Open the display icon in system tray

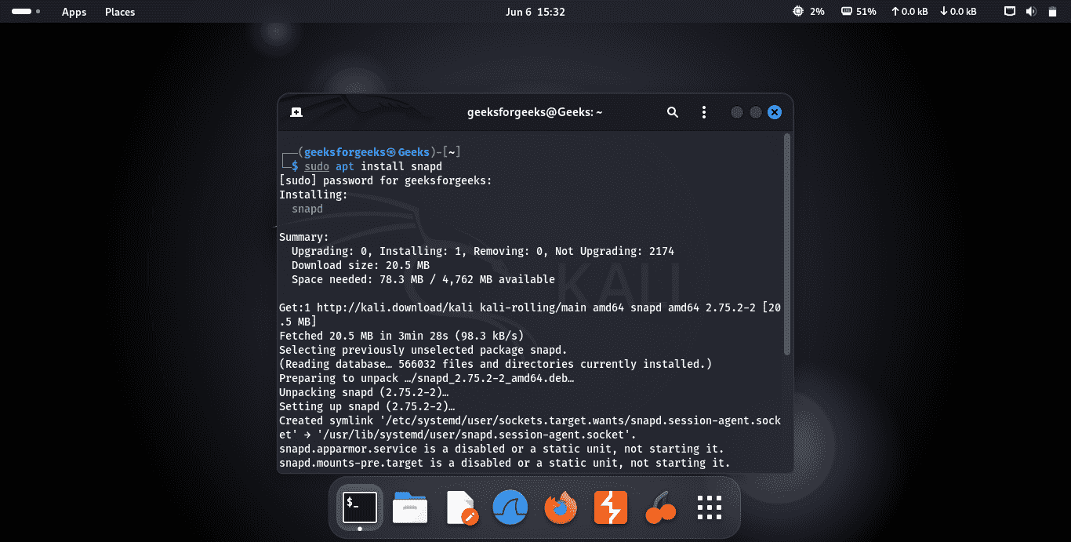pos(1011,12)
